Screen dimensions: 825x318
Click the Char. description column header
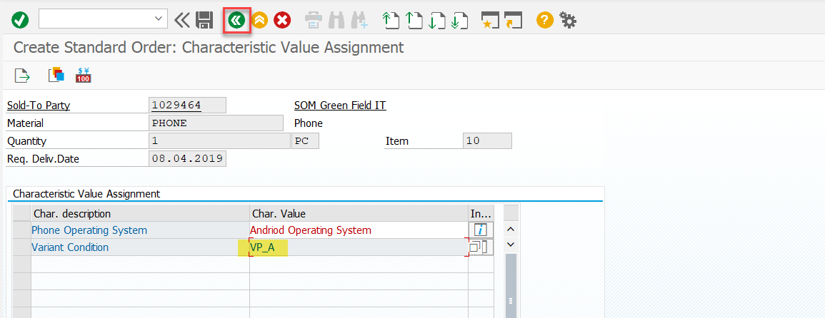140,213
